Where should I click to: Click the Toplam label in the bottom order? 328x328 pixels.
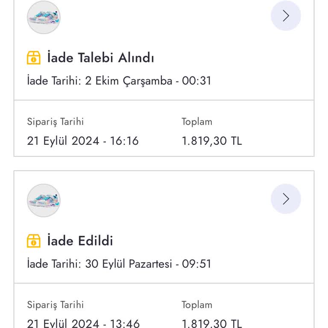pos(197,305)
